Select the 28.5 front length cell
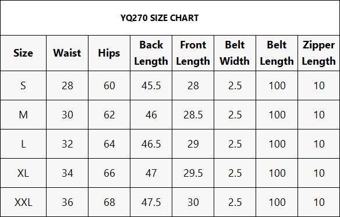This screenshot has height=217, width=340. 193,115
